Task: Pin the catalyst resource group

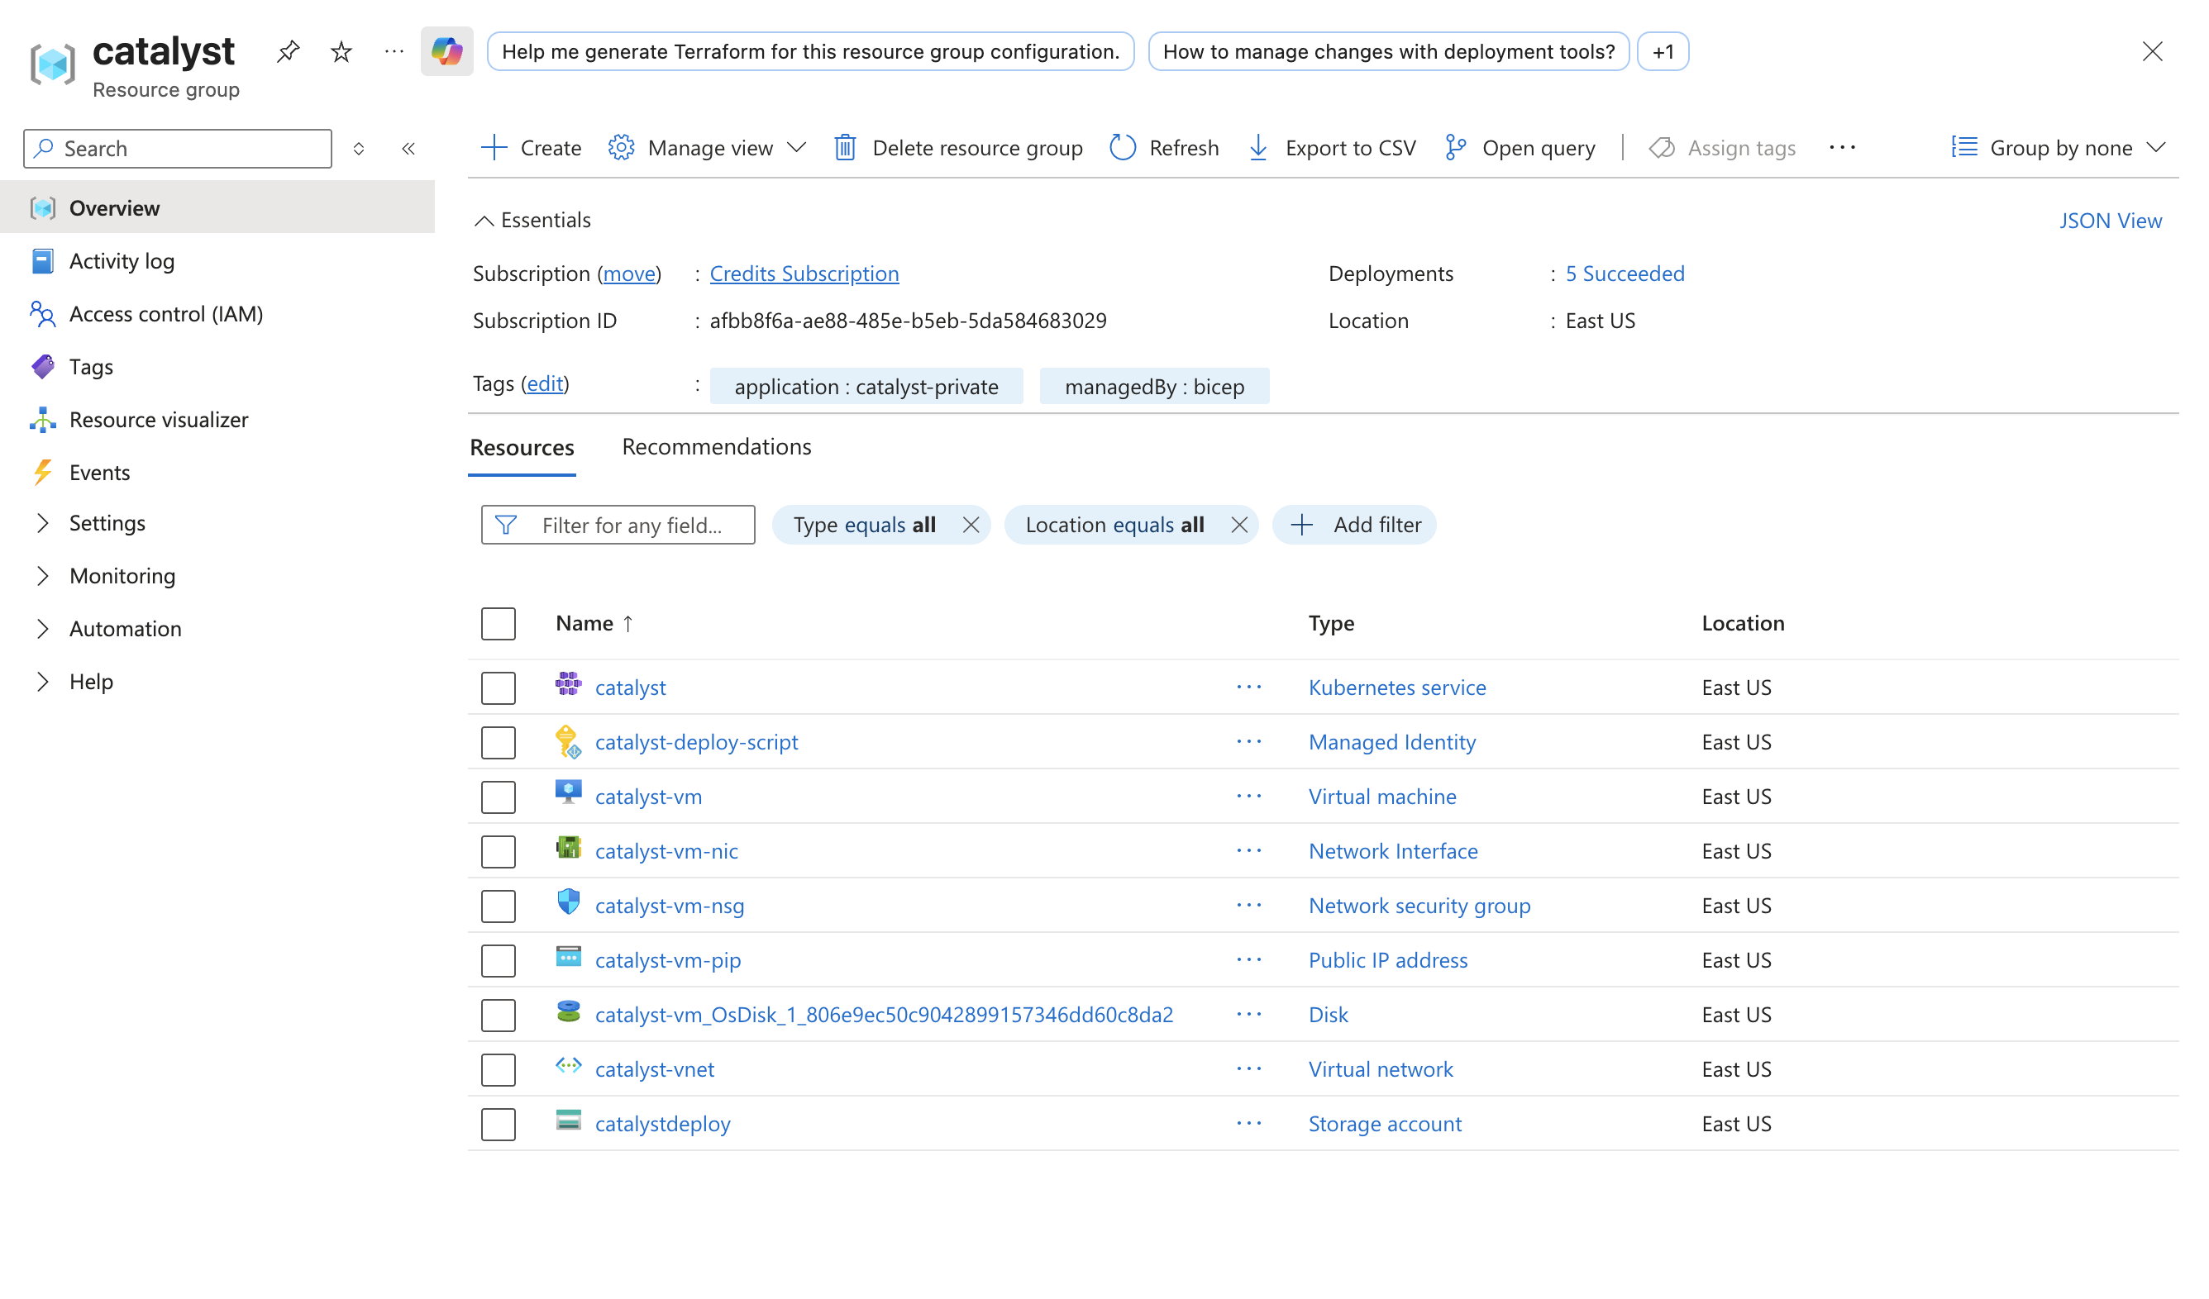Action: (288, 52)
